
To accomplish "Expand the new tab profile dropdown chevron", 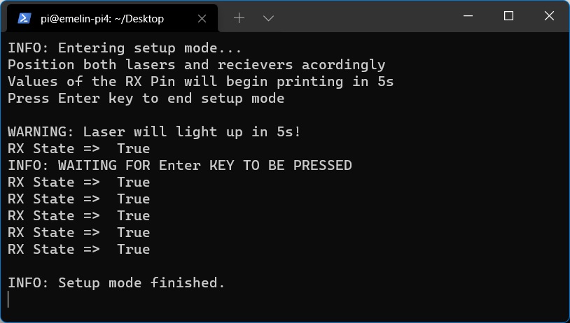I will click(x=268, y=18).
